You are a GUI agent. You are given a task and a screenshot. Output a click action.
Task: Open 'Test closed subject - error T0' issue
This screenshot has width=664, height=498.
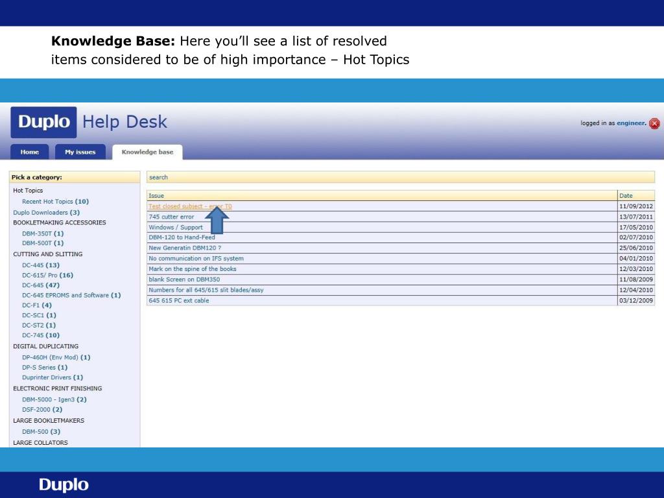pos(190,206)
